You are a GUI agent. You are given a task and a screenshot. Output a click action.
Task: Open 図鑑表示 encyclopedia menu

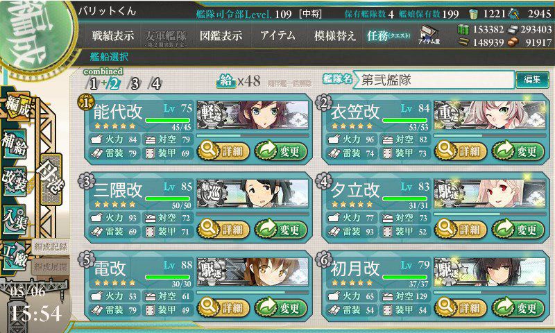click(x=221, y=35)
